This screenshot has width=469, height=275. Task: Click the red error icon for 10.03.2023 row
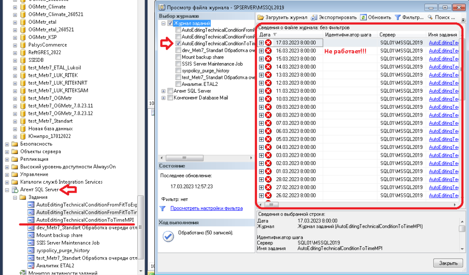[268, 99]
